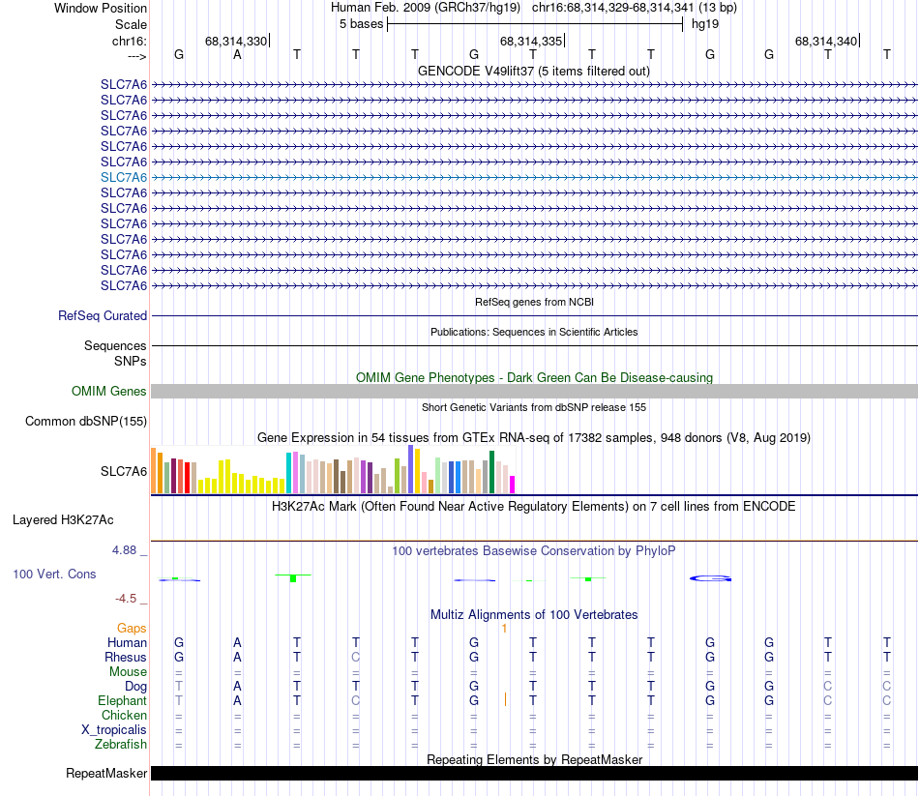The image size is (919, 796).
Task: Select the Common dbSNP(155) track label
Action: tap(86, 421)
